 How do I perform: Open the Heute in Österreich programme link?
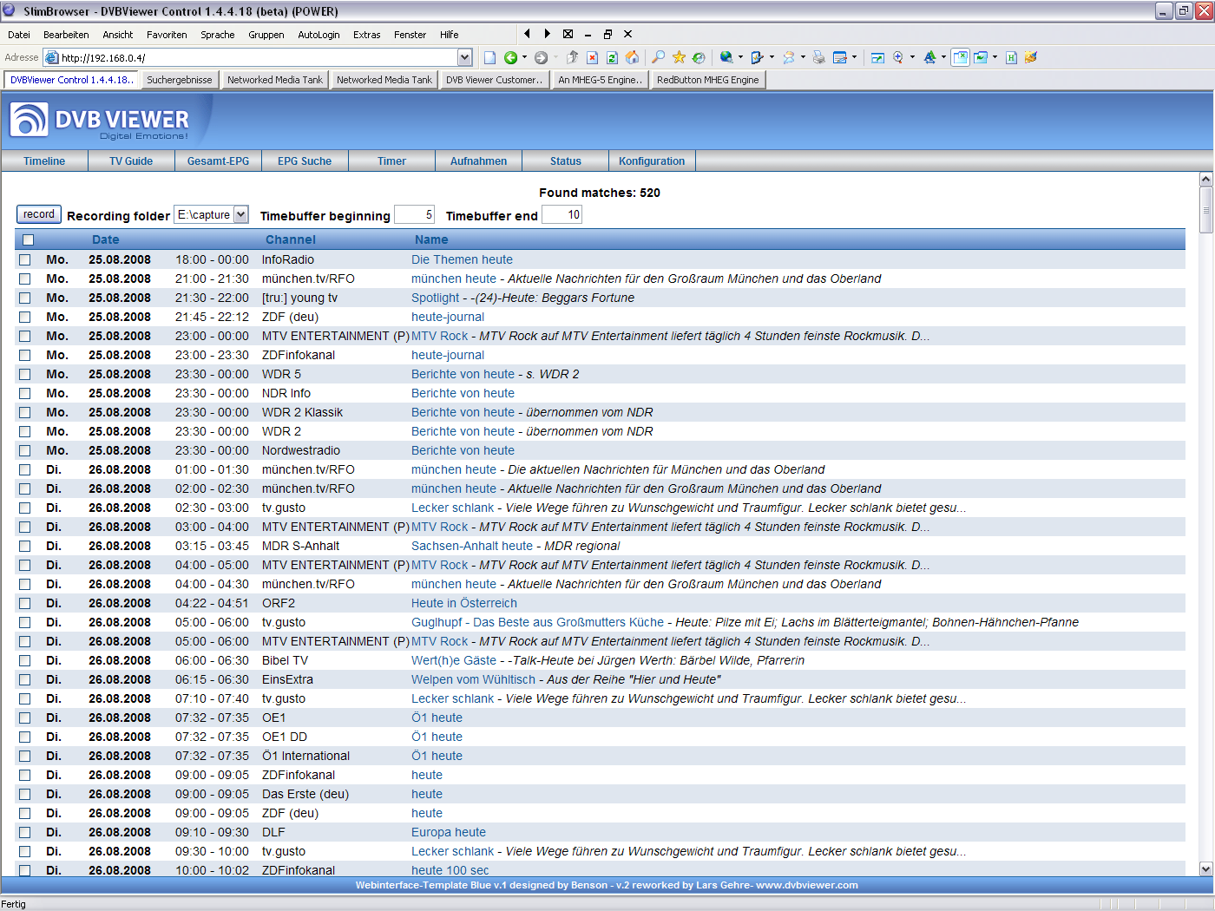463,603
